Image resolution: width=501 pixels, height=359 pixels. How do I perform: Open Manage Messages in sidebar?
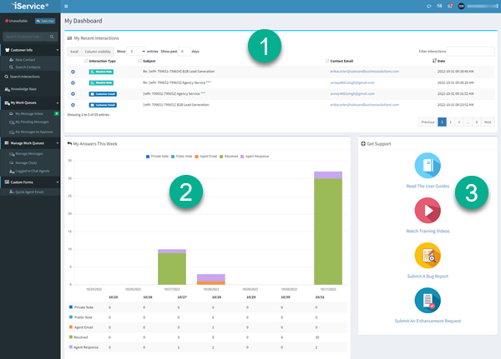26,154
